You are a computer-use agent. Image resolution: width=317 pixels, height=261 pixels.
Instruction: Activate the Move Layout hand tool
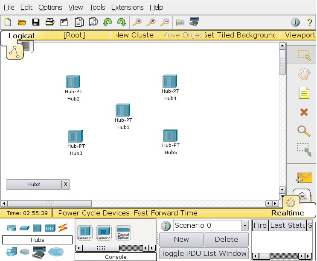(x=304, y=74)
